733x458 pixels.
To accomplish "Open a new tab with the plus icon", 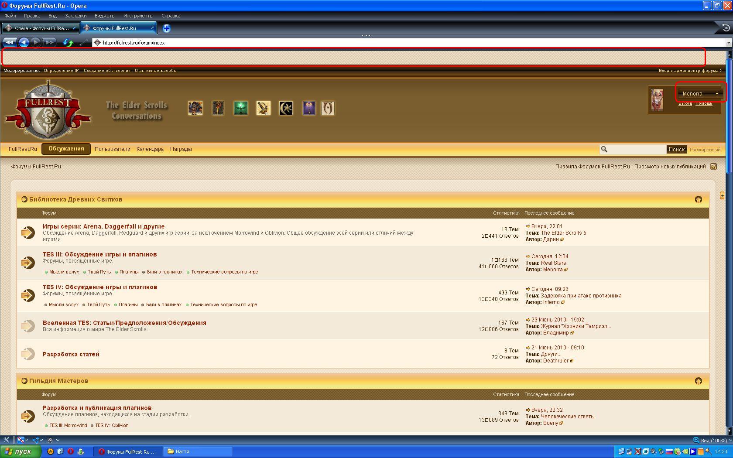I will click(166, 28).
